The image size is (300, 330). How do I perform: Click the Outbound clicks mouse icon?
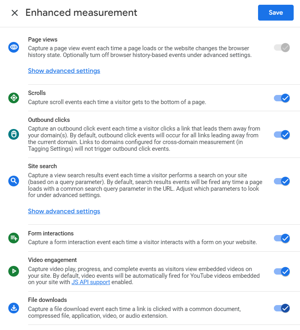point(14,134)
